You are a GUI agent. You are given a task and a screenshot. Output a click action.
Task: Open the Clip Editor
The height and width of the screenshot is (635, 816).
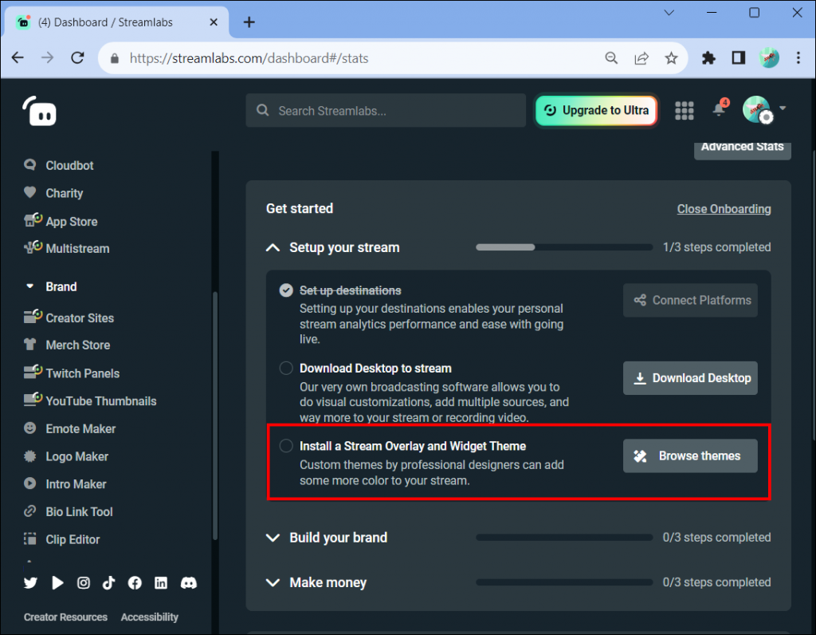point(72,539)
